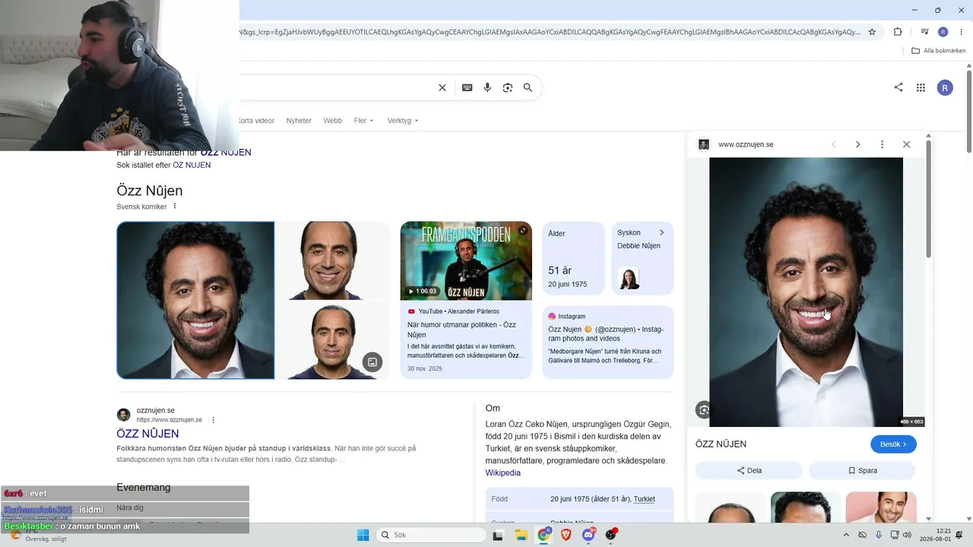Viewport: 973px width, 547px height.
Task: Bookmark this page with the star
Action: (x=872, y=32)
